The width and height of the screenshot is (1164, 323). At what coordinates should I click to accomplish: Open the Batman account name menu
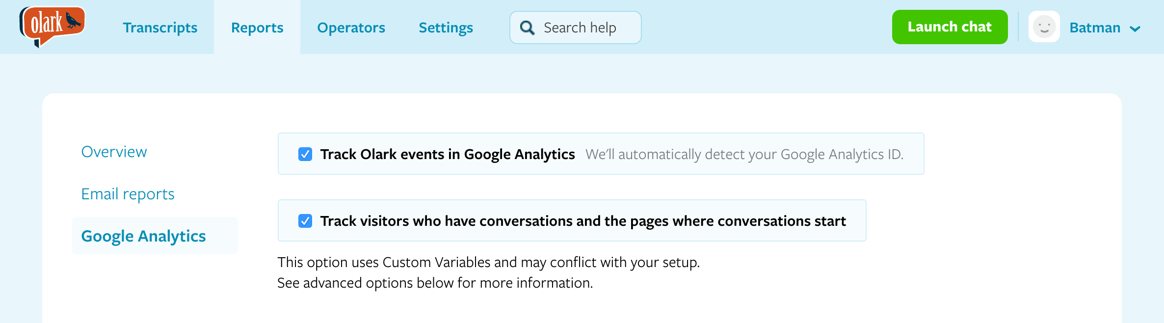[1094, 28]
